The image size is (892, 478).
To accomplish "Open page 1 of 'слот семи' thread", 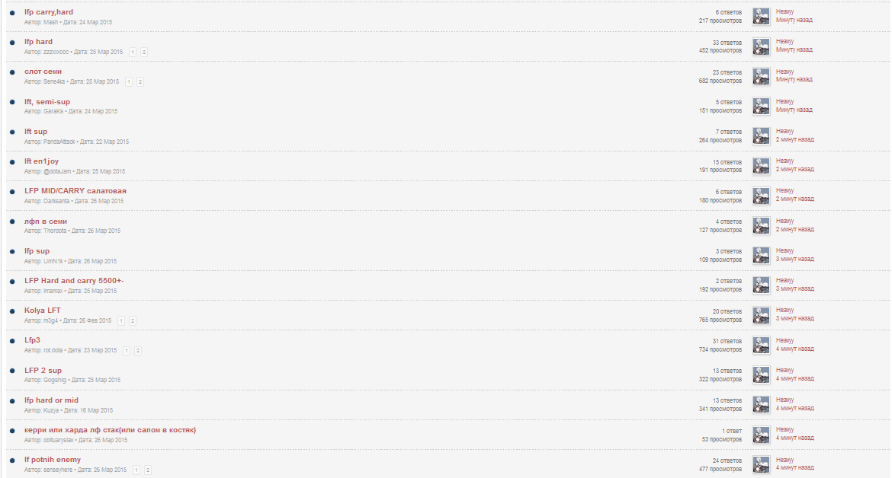I will tap(129, 81).
